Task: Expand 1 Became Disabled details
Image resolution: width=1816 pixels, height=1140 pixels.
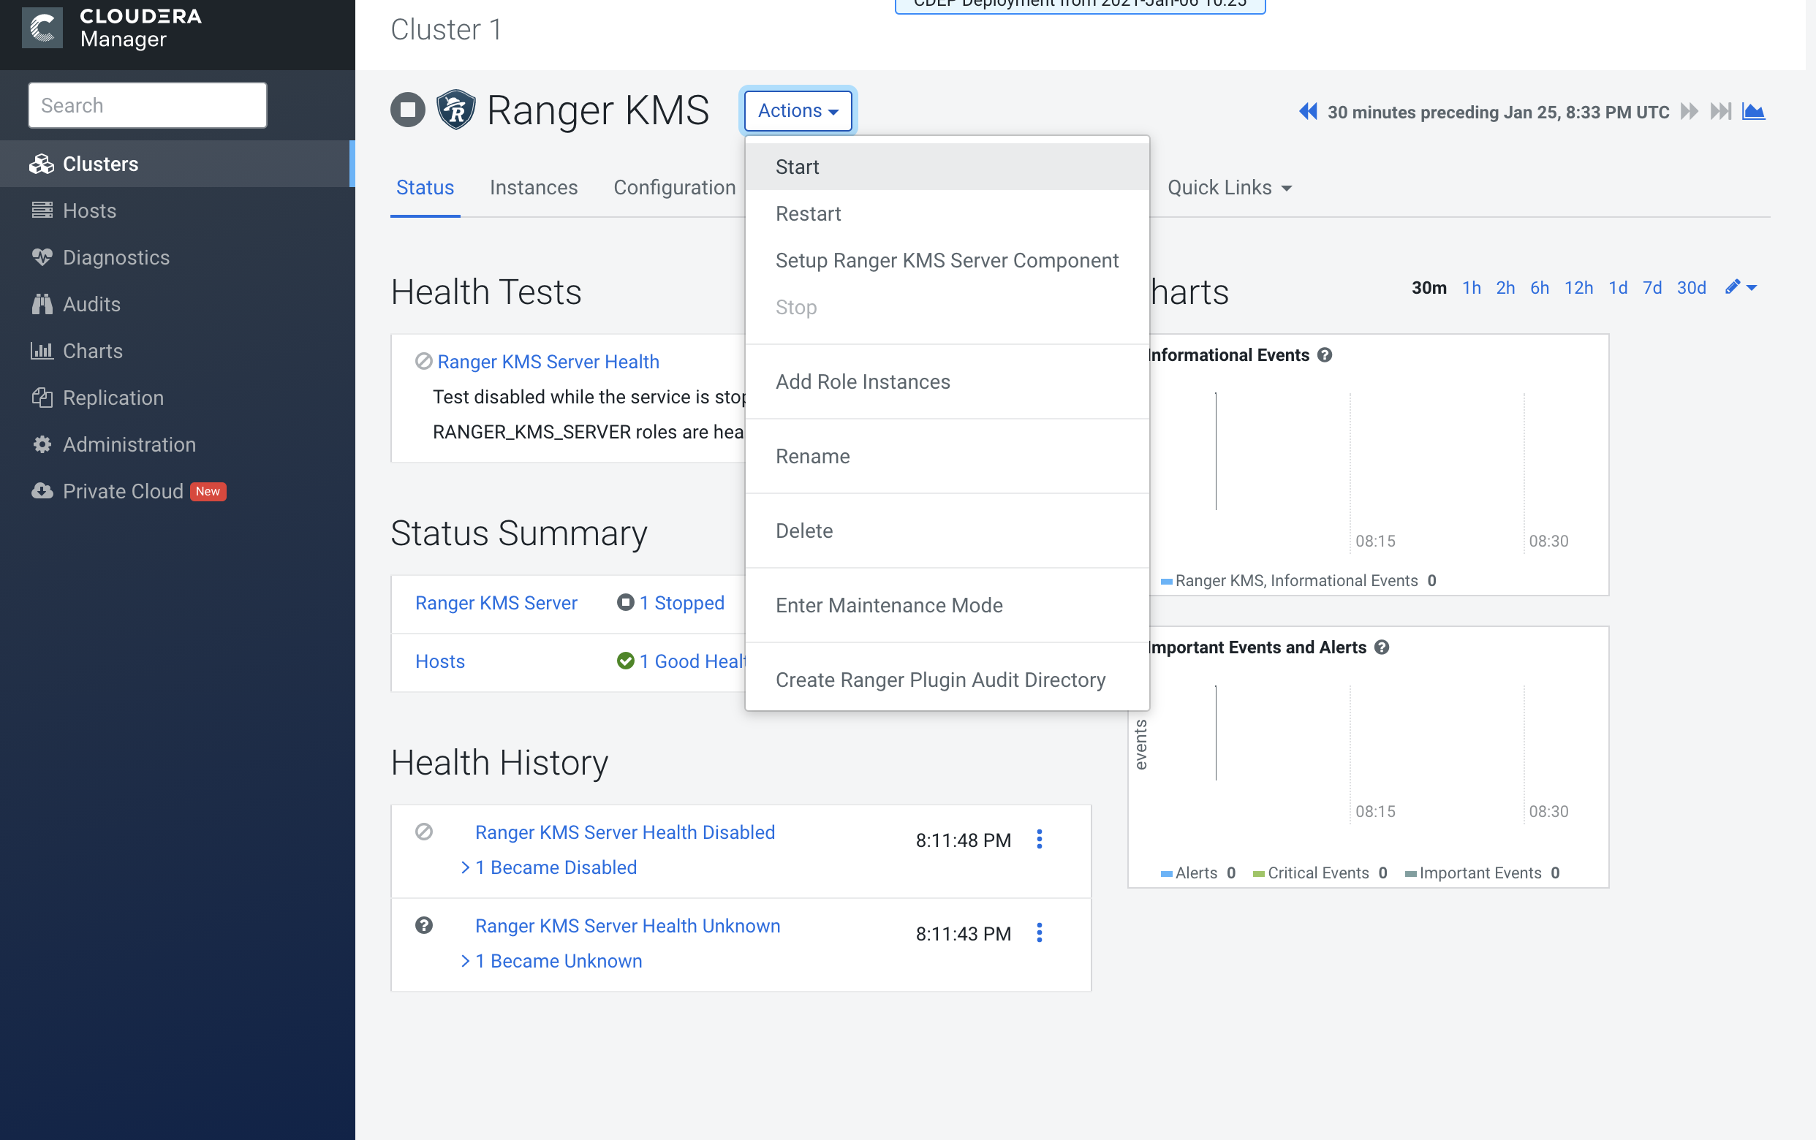Action: 549,867
